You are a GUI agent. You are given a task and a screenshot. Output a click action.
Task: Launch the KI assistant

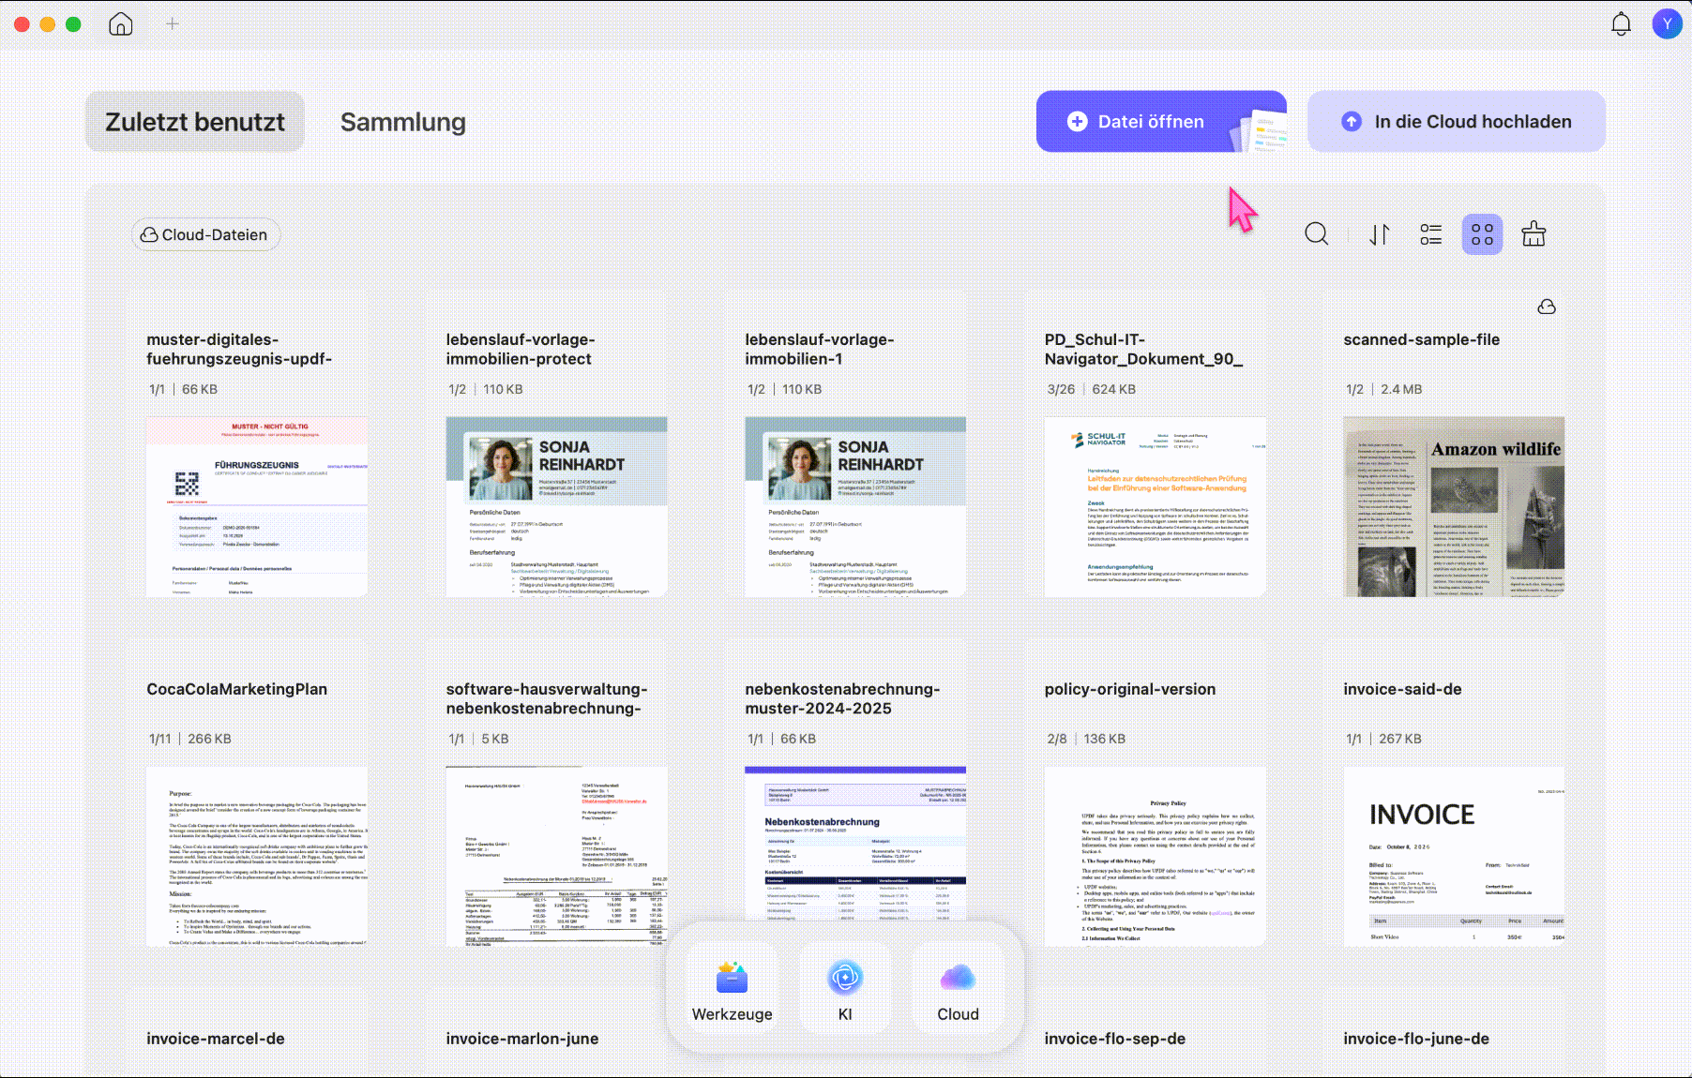click(845, 990)
